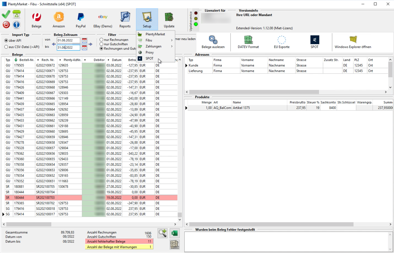Click the olive yellow update service indicator
Image resolution: width=394 pixels, height=253 pixels.
196,19
